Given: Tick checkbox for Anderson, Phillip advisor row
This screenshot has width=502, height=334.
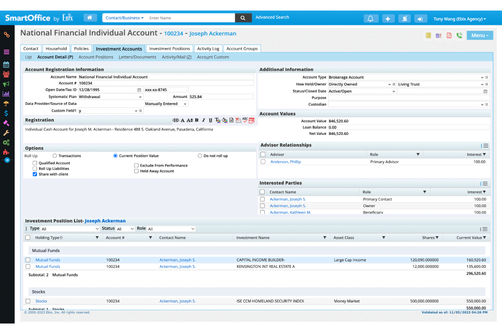Looking at the screenshot, I should click(x=263, y=162).
